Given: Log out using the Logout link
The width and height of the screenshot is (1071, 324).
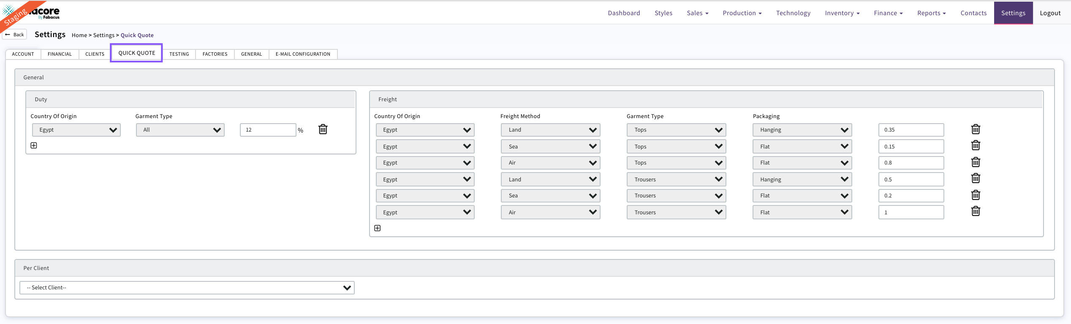Looking at the screenshot, I should (x=1050, y=13).
